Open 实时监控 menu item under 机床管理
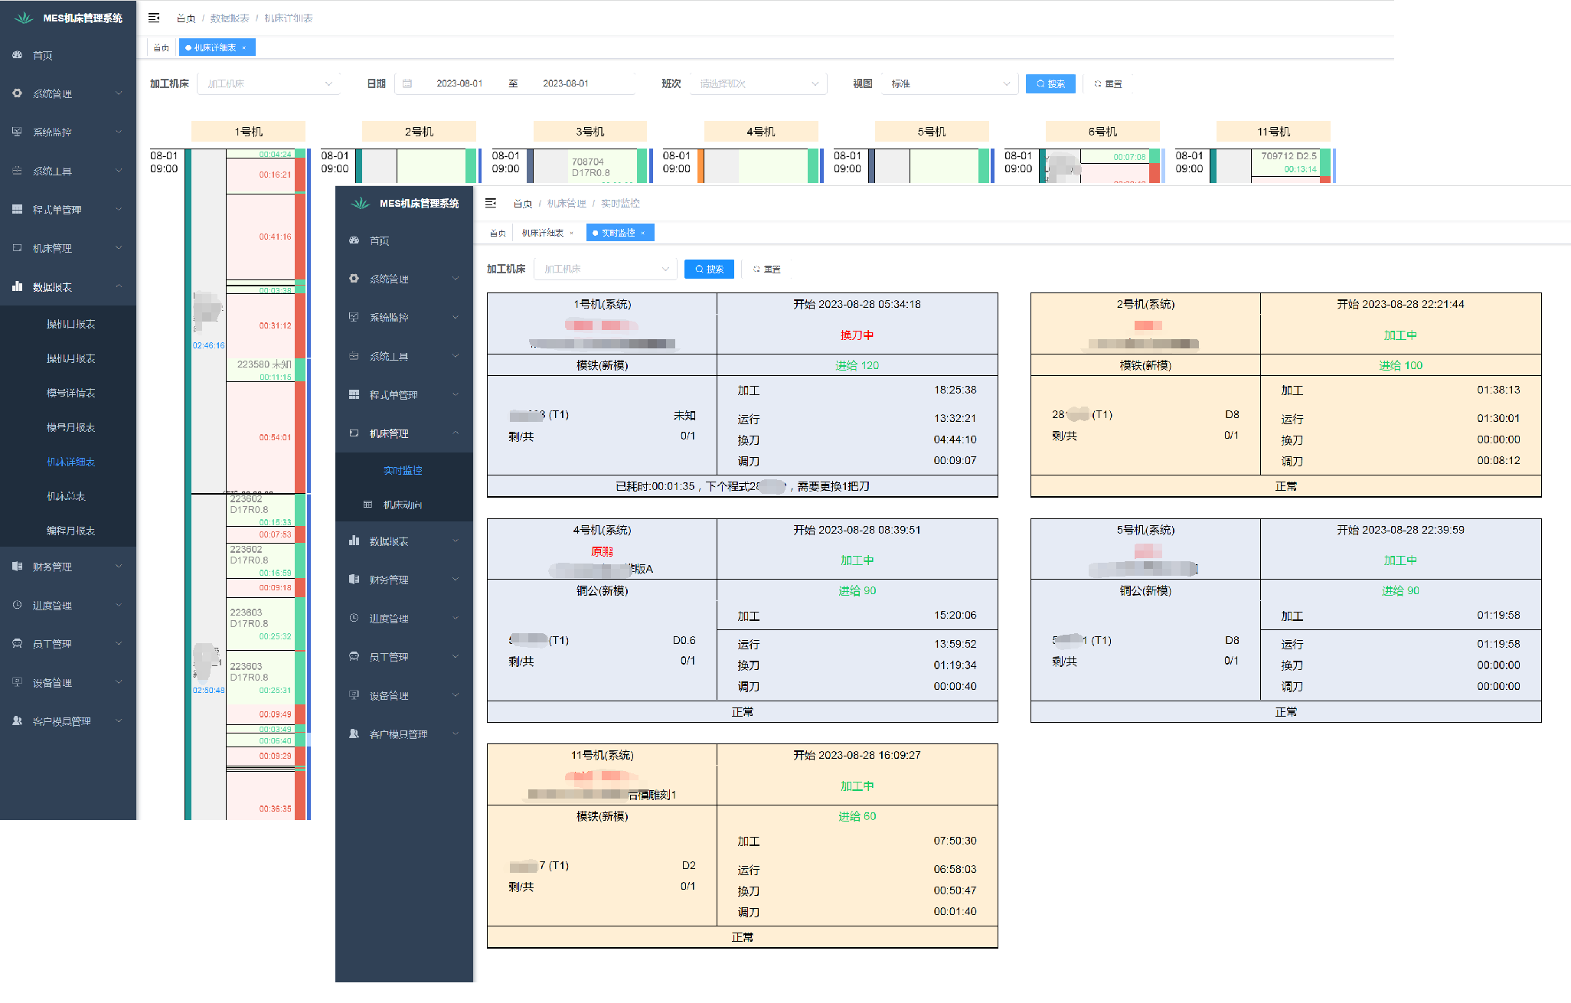 click(403, 470)
